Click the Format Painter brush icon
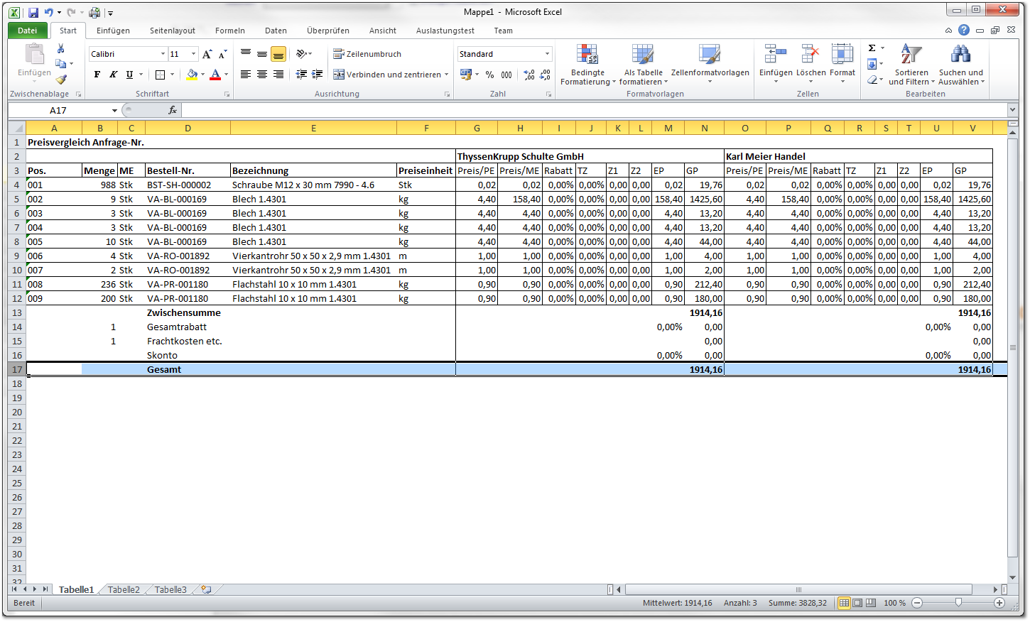Screen dimensions: 1030x622 (x=61, y=80)
